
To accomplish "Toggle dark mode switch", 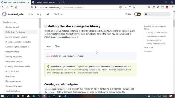I will pyautogui.click(x=138, y=14).
